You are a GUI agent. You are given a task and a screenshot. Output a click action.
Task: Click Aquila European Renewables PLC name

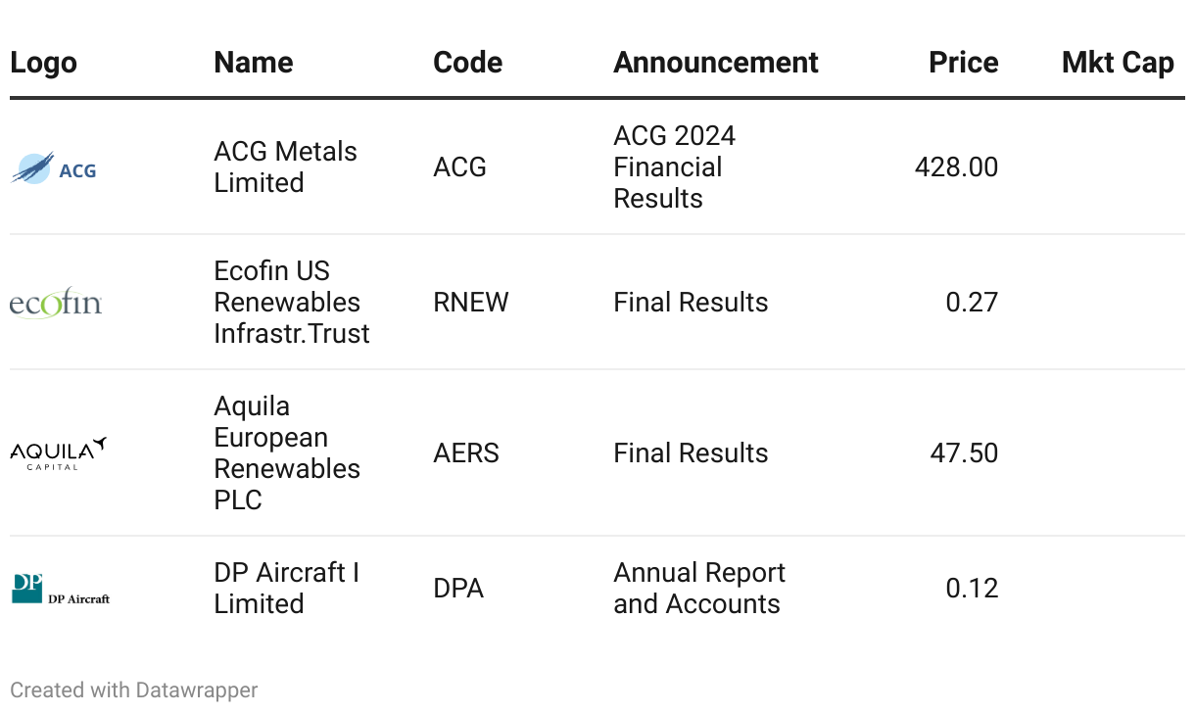tap(286, 453)
